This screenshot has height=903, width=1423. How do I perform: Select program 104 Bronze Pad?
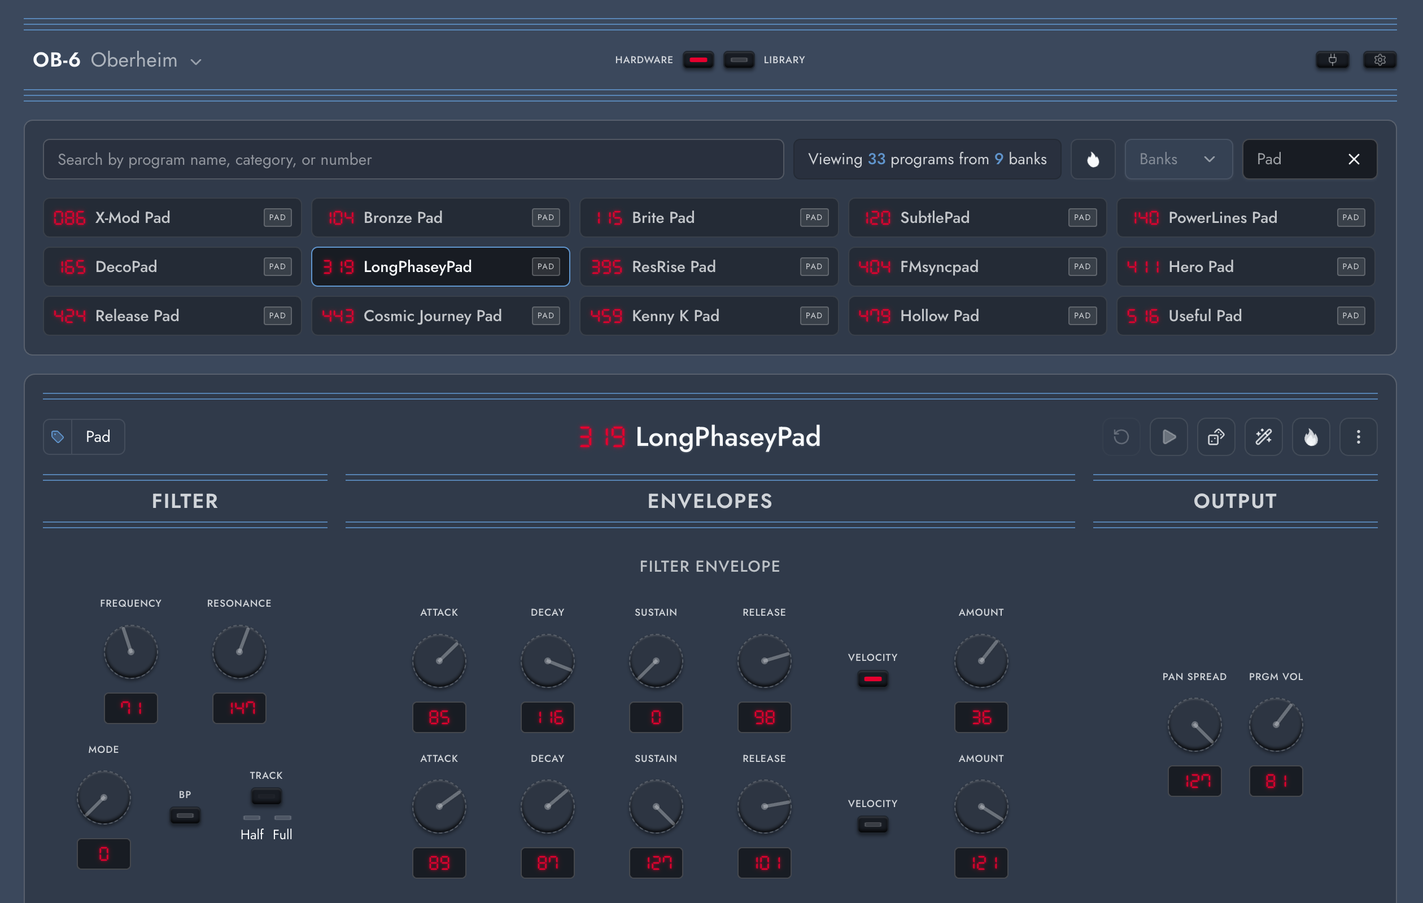click(440, 217)
